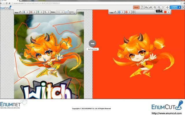Fit image to screen with expand icon
Viewport: 185px width, 115px height.
(163, 7)
